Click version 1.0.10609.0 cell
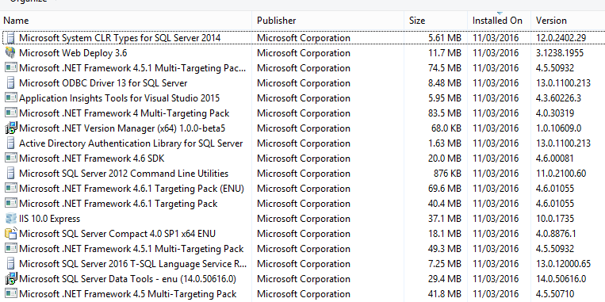Image resolution: width=605 pixels, height=302 pixels. point(558,128)
